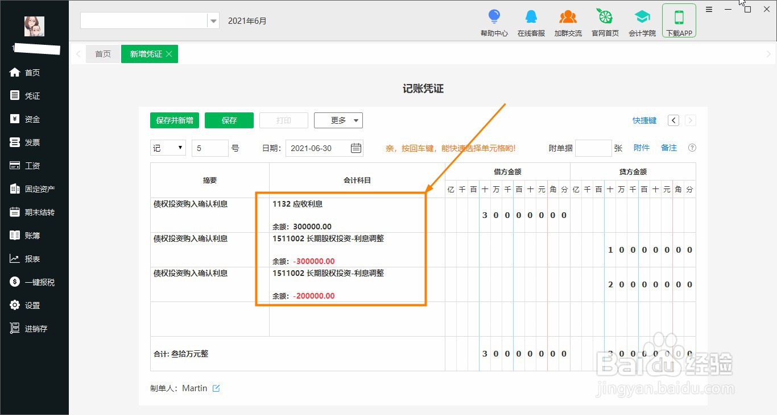Open the account book selector dropdown at top left
This screenshot has width=777, height=415.
pos(213,20)
